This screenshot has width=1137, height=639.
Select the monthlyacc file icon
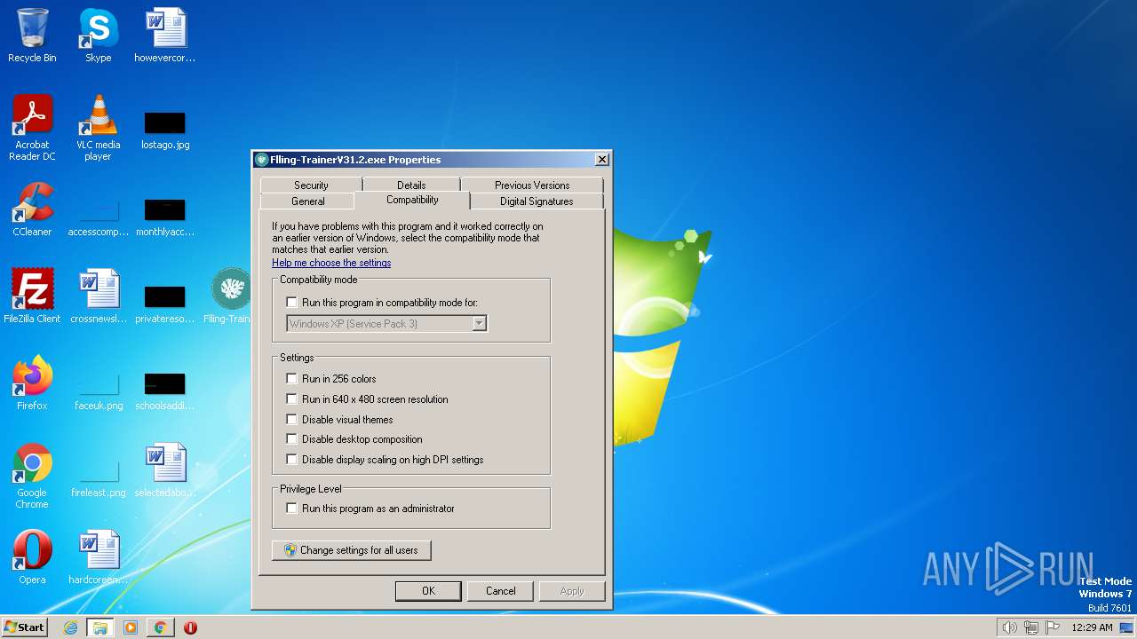coord(165,215)
